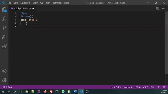
Task: Open Task View on taskbar
Action: point(21,92)
